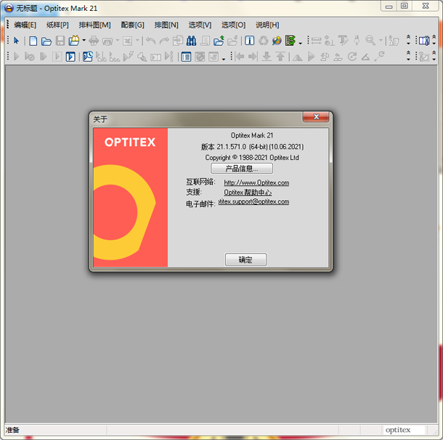Click the Optitex Mark 21 title text

click(x=252, y=135)
